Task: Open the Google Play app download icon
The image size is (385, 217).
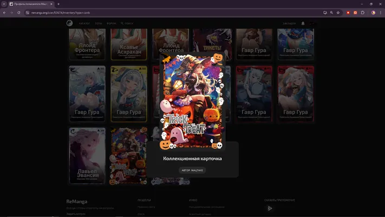Action: [270, 208]
